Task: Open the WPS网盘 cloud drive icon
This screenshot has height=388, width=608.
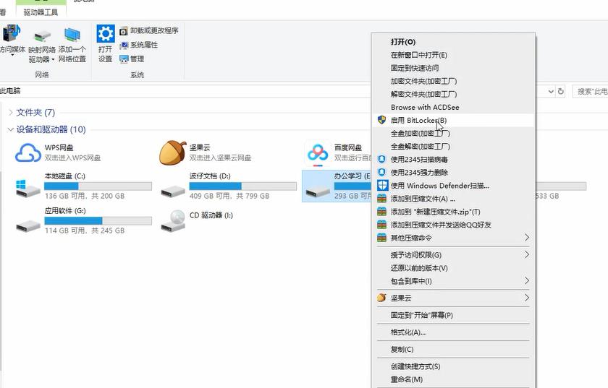Action: tap(28, 152)
